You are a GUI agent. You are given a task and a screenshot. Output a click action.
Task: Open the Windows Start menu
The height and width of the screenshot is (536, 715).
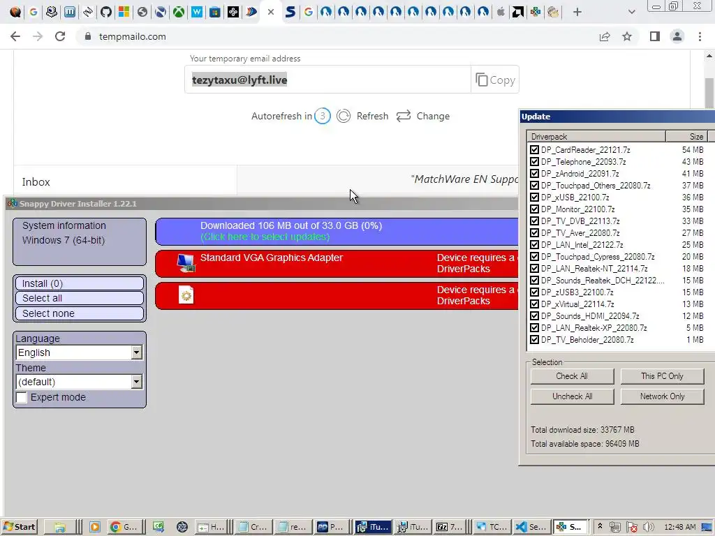pos(19,527)
